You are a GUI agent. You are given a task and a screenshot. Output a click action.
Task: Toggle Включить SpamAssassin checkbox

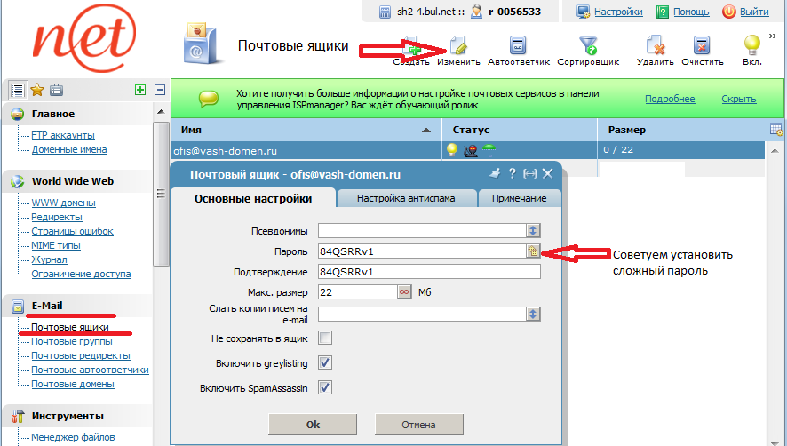point(325,387)
